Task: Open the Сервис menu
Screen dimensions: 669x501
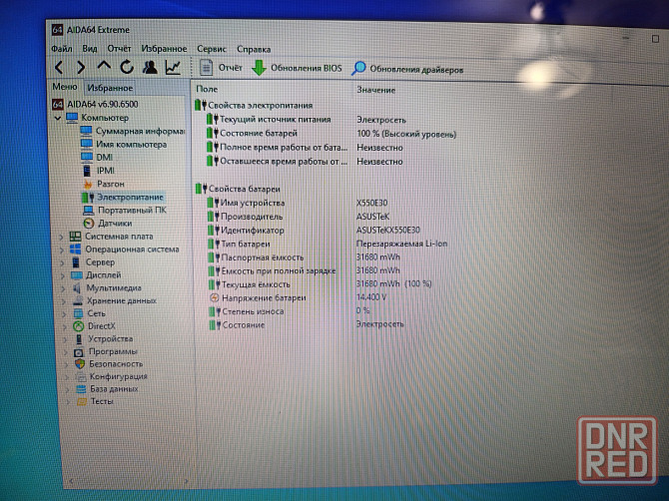Action: [x=212, y=49]
